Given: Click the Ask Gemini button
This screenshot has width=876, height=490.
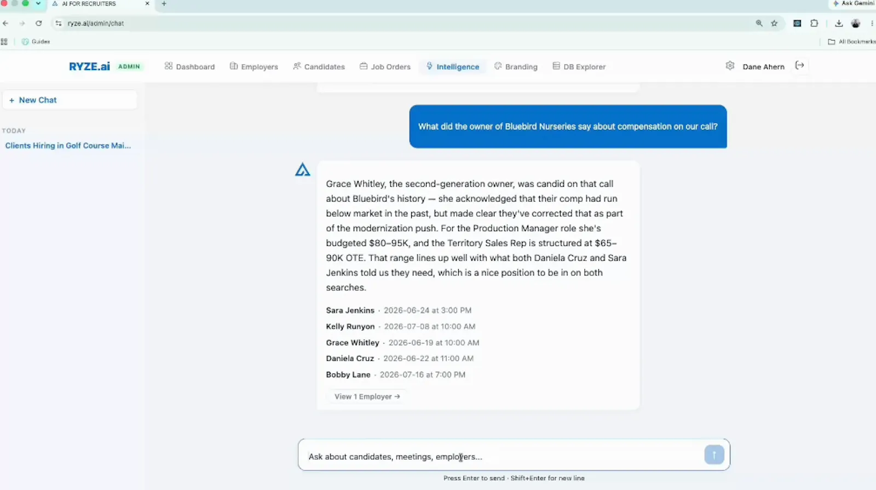Looking at the screenshot, I should (854, 3).
